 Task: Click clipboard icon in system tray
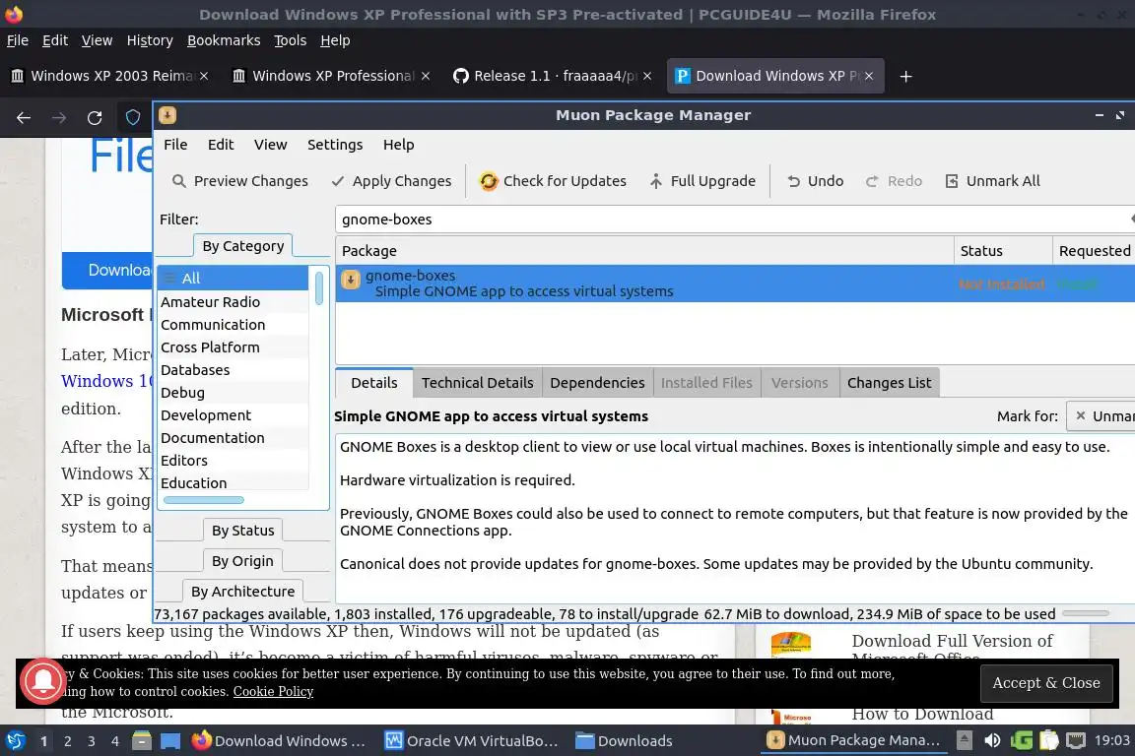1049,740
